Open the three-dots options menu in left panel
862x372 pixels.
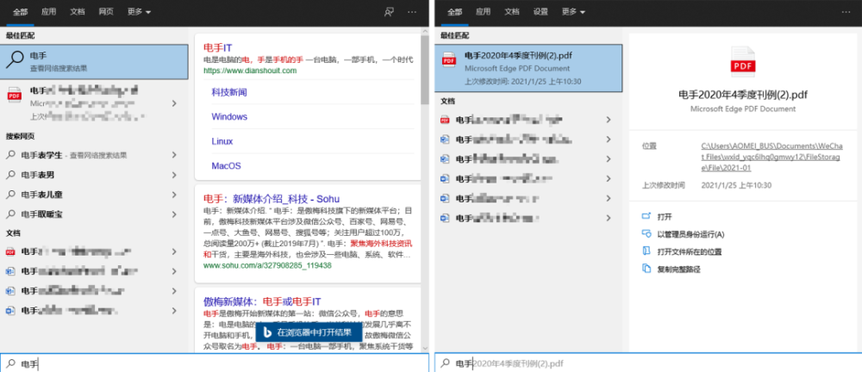[412, 11]
